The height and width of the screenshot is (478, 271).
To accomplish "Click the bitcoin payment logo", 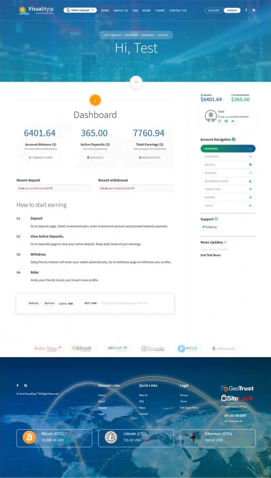I will click(x=82, y=349).
